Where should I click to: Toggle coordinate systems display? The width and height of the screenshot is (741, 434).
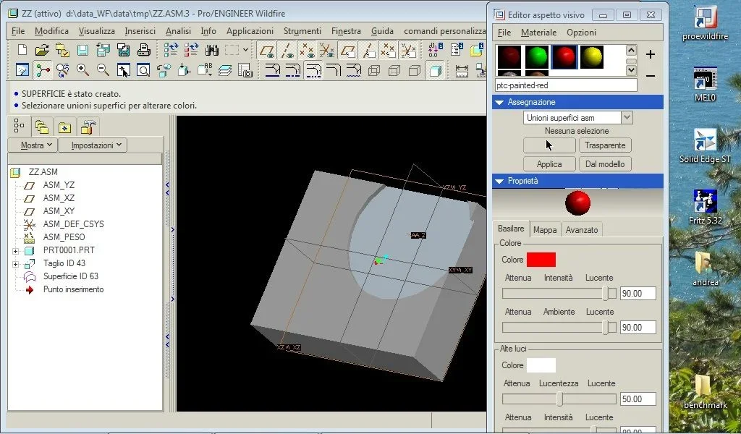pyautogui.click(x=326, y=50)
